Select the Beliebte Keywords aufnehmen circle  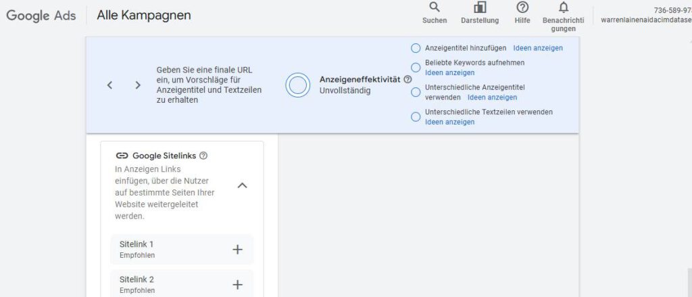[x=416, y=68]
